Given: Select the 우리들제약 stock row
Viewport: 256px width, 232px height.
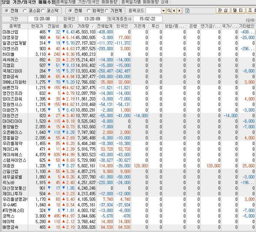Looking at the screenshot, I should [128, 144].
